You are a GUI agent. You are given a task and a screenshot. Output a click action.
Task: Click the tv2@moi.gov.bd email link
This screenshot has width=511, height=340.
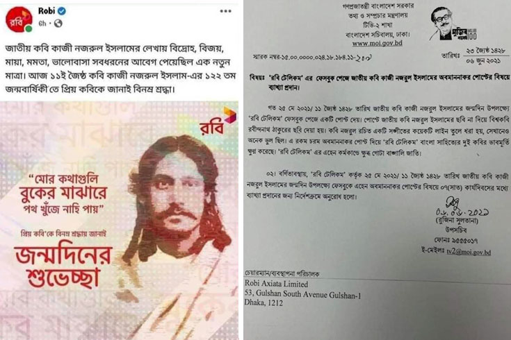coord(469,252)
